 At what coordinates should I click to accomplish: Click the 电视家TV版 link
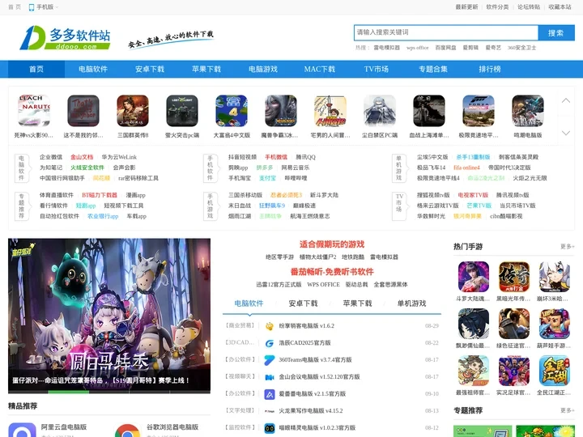point(473,195)
